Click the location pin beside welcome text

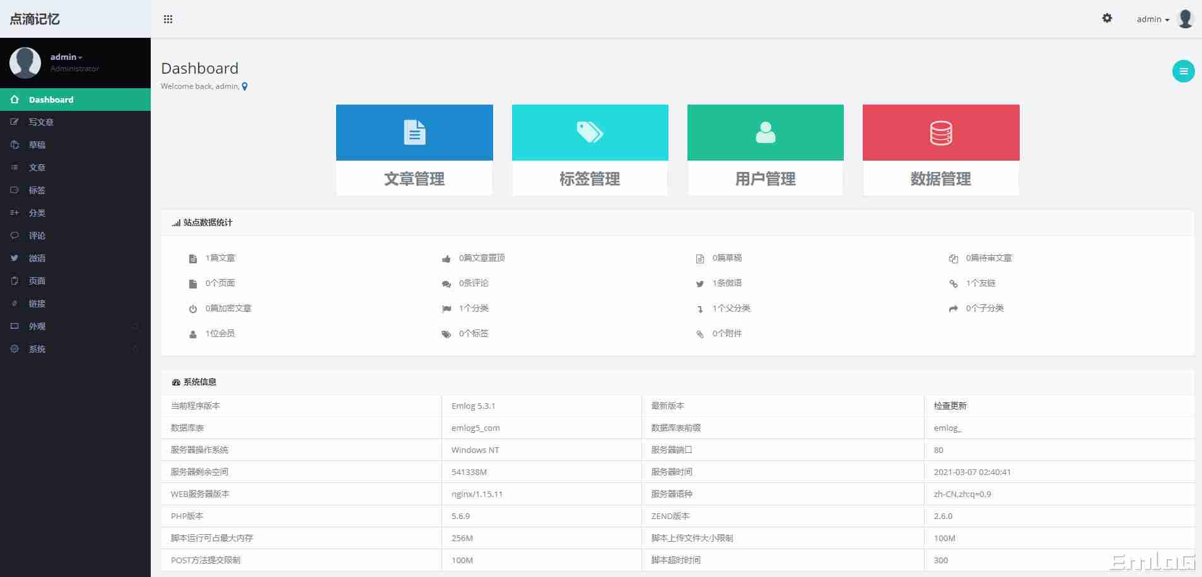pyautogui.click(x=245, y=87)
